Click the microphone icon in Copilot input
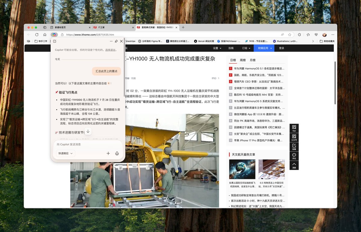Viewport: 361px width, 232px height. (117, 153)
